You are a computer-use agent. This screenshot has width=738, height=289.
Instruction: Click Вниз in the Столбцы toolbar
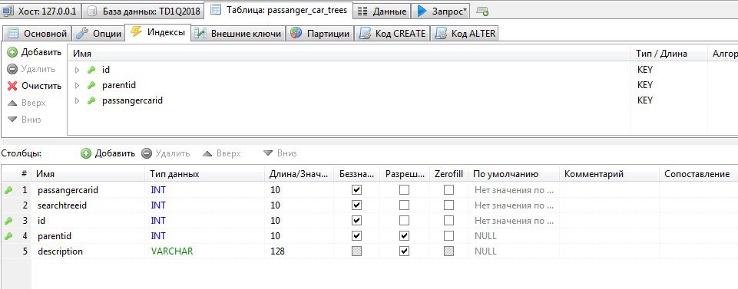(x=280, y=153)
